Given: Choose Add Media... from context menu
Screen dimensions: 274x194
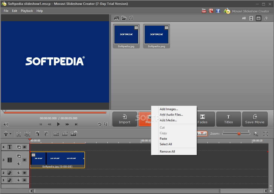Looking at the screenshot, I should (x=174, y=120).
